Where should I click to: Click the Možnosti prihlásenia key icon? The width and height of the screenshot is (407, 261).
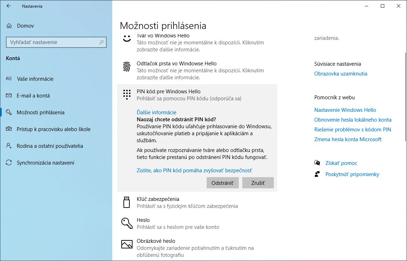click(x=9, y=112)
